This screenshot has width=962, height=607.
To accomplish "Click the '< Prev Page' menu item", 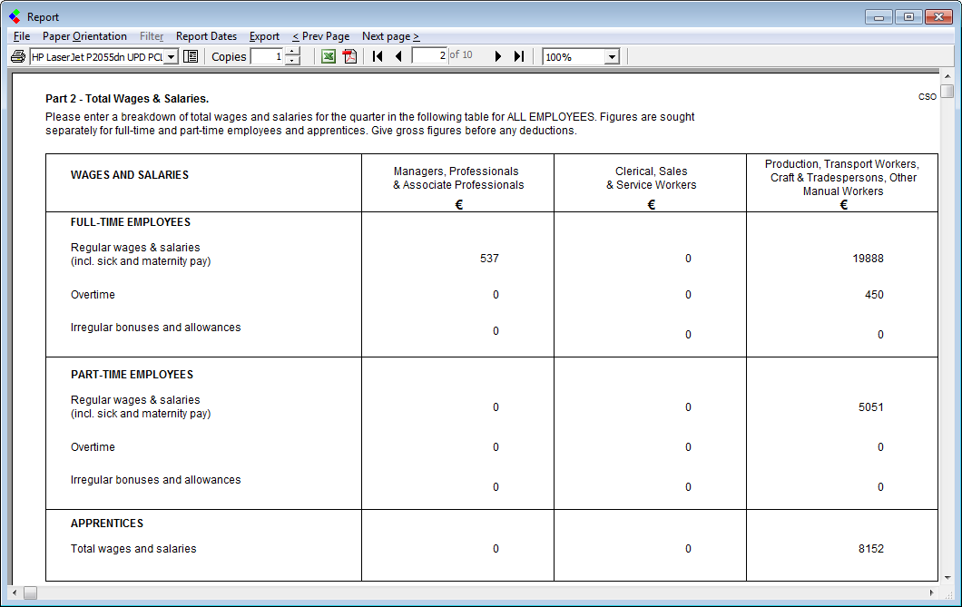I will tap(320, 36).
